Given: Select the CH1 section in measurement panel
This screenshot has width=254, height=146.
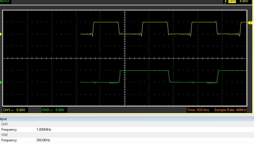Looking at the screenshot, I should pyautogui.click(x=4, y=124).
